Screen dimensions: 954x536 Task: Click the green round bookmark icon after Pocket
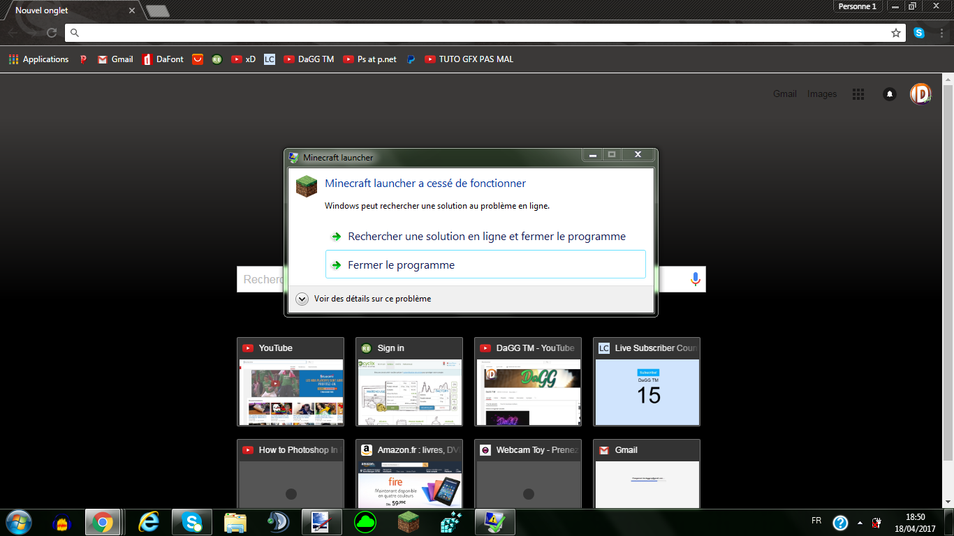point(217,59)
